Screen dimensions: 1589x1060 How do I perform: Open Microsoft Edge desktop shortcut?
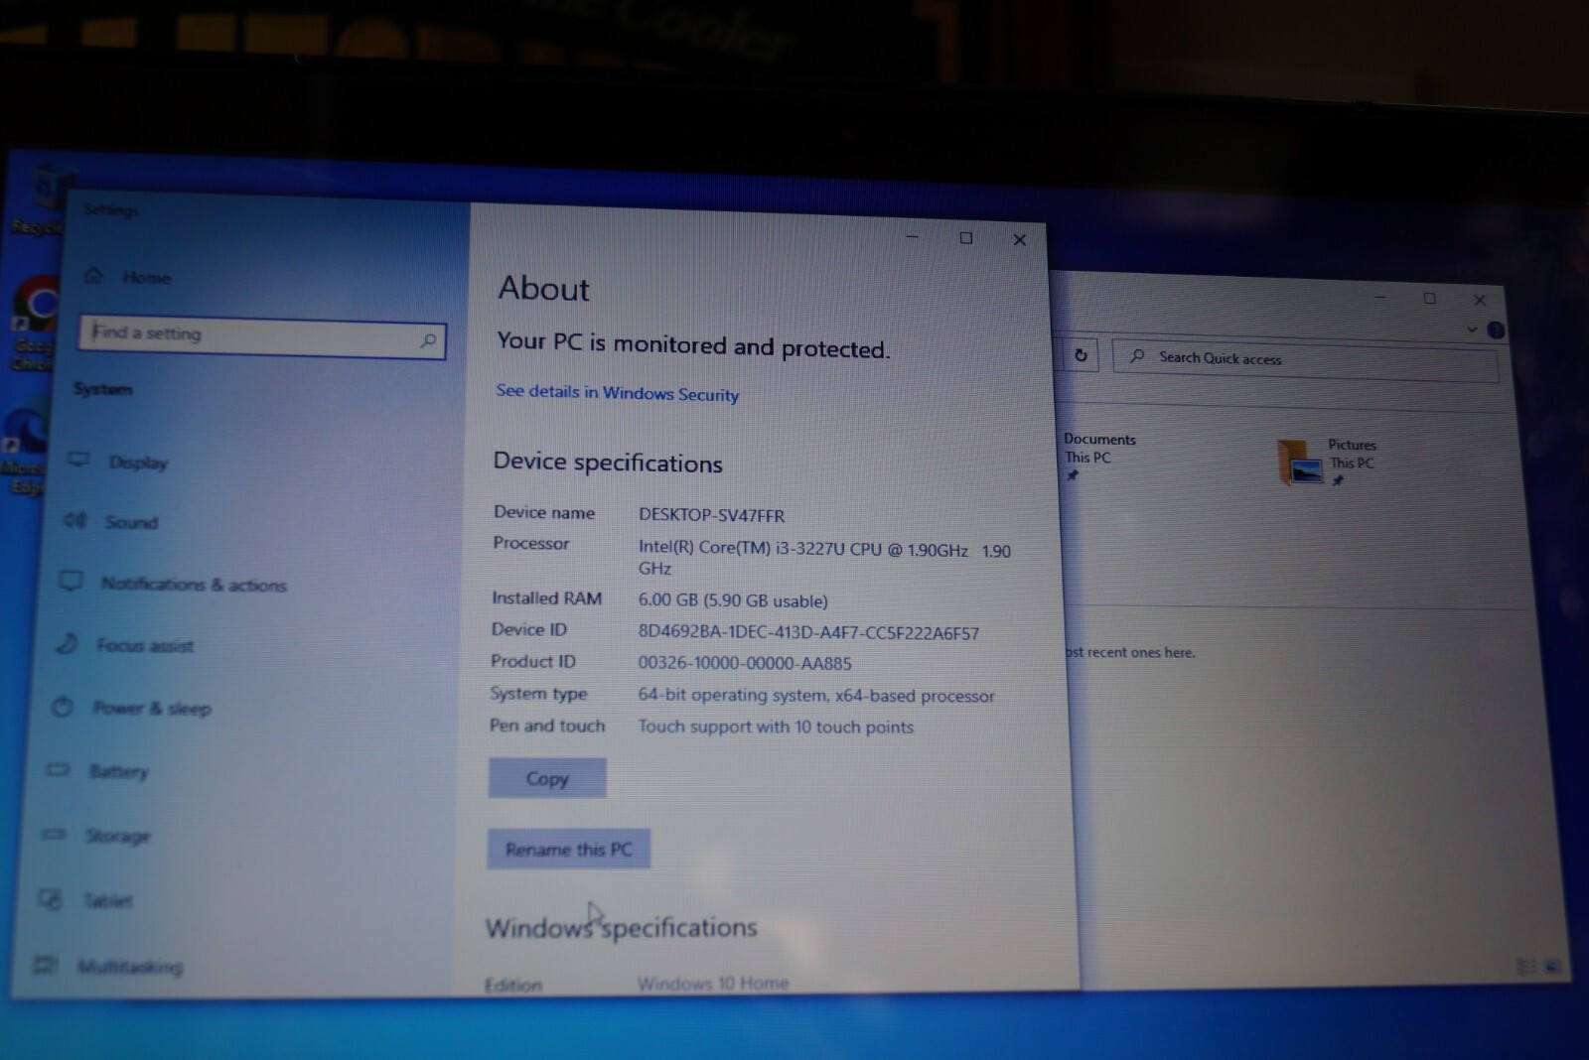click(26, 449)
